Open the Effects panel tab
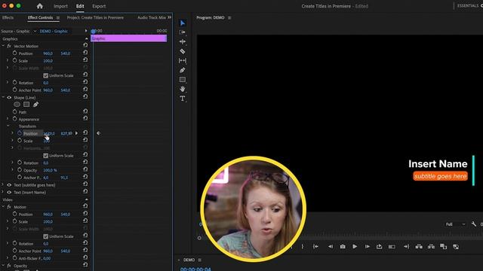This screenshot has height=271, width=483. 8,17
